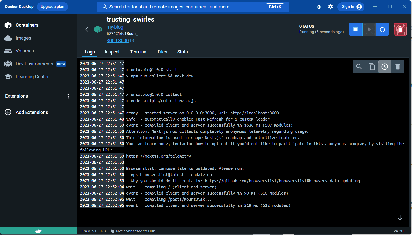Screen dimensions: 412x235
Task: Click the Running status text
Action: [322, 32]
